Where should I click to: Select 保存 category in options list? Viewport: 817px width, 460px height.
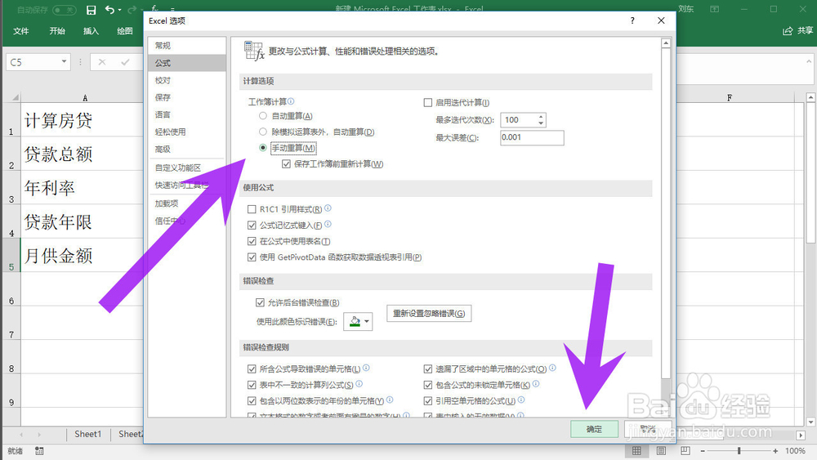tap(187, 97)
